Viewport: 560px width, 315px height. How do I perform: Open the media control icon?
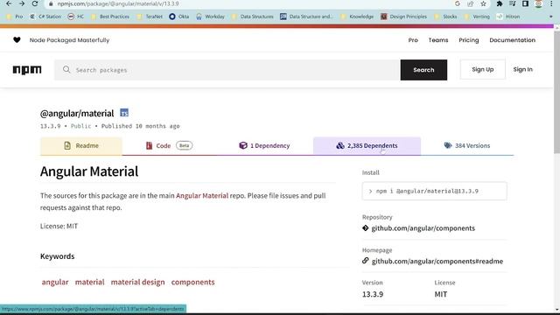tap(512, 3)
